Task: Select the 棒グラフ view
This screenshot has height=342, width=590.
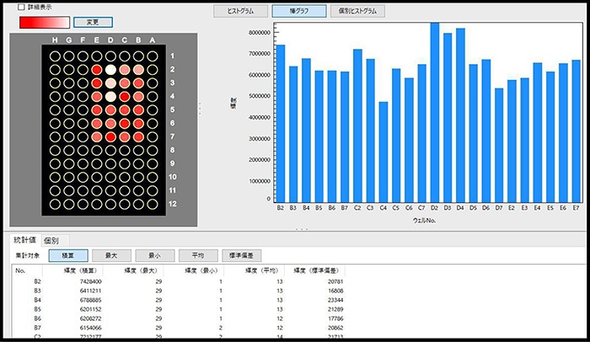Action: (293, 12)
